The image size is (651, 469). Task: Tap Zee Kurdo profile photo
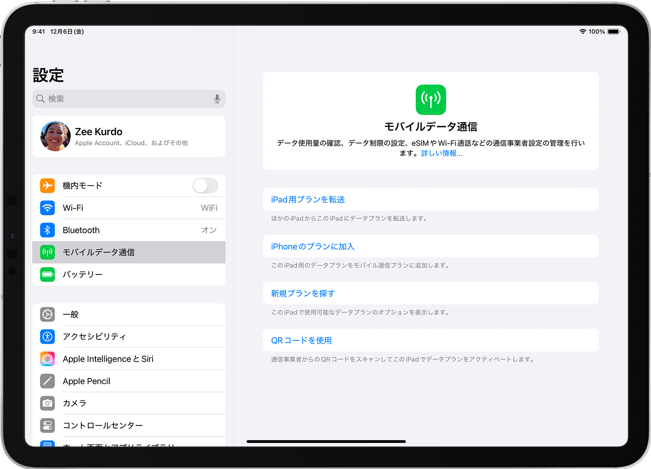tap(56, 136)
